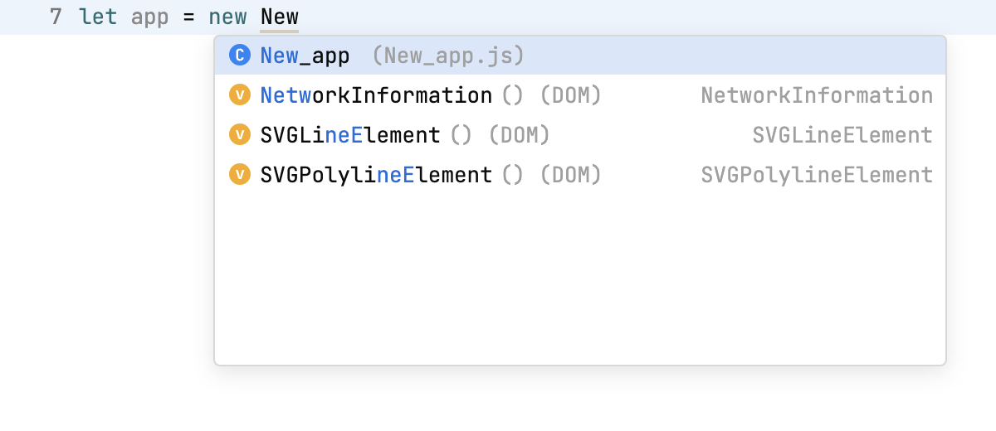Pick the SVGLineElement() completion entry
Screen dimensions: 996x431
(x=350, y=135)
